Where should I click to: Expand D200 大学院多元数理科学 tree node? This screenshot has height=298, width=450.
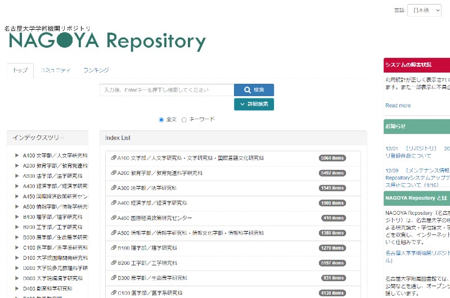(17, 268)
